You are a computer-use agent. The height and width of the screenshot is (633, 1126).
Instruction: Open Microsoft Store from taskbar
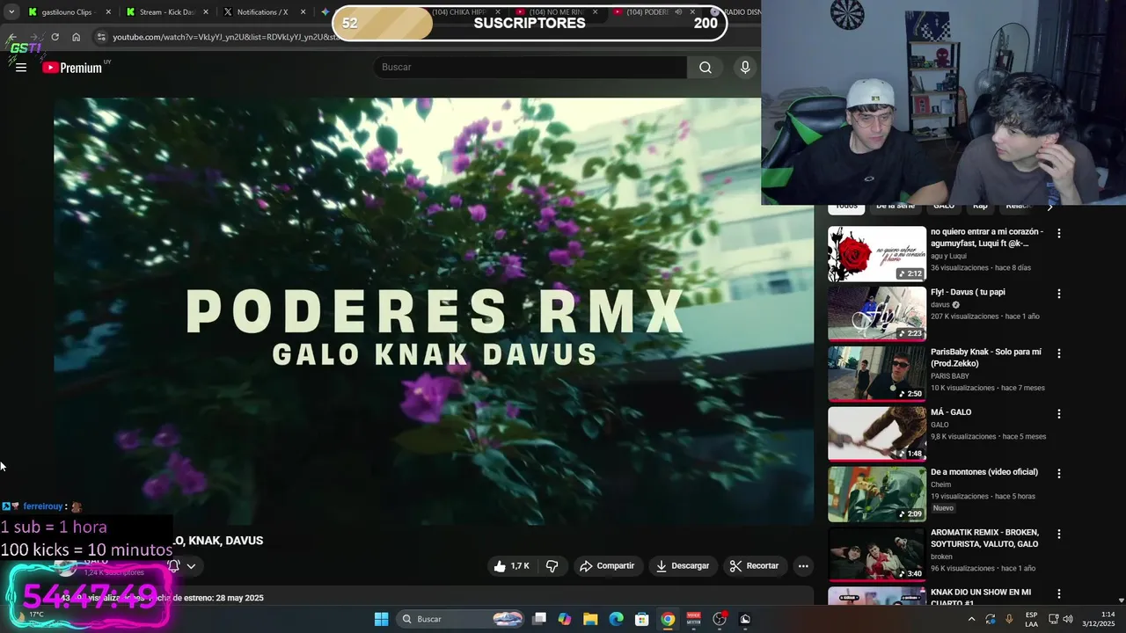tap(642, 619)
